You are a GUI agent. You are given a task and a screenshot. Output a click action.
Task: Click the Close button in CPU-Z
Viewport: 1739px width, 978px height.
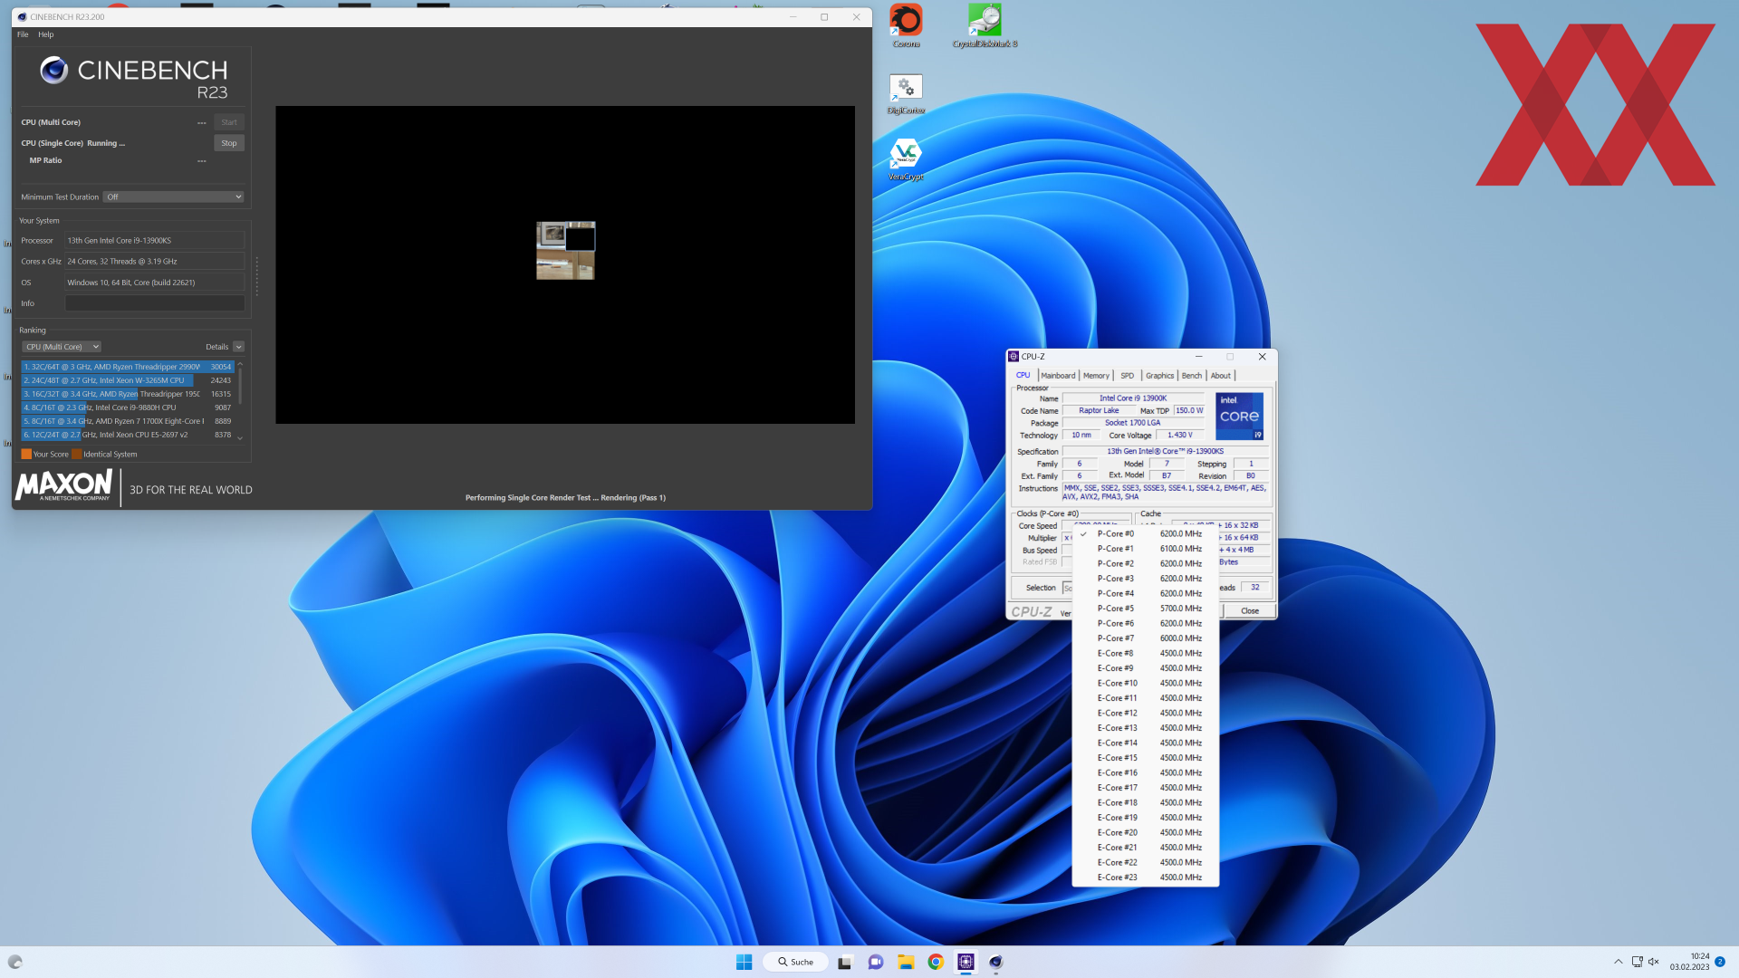tap(1249, 611)
